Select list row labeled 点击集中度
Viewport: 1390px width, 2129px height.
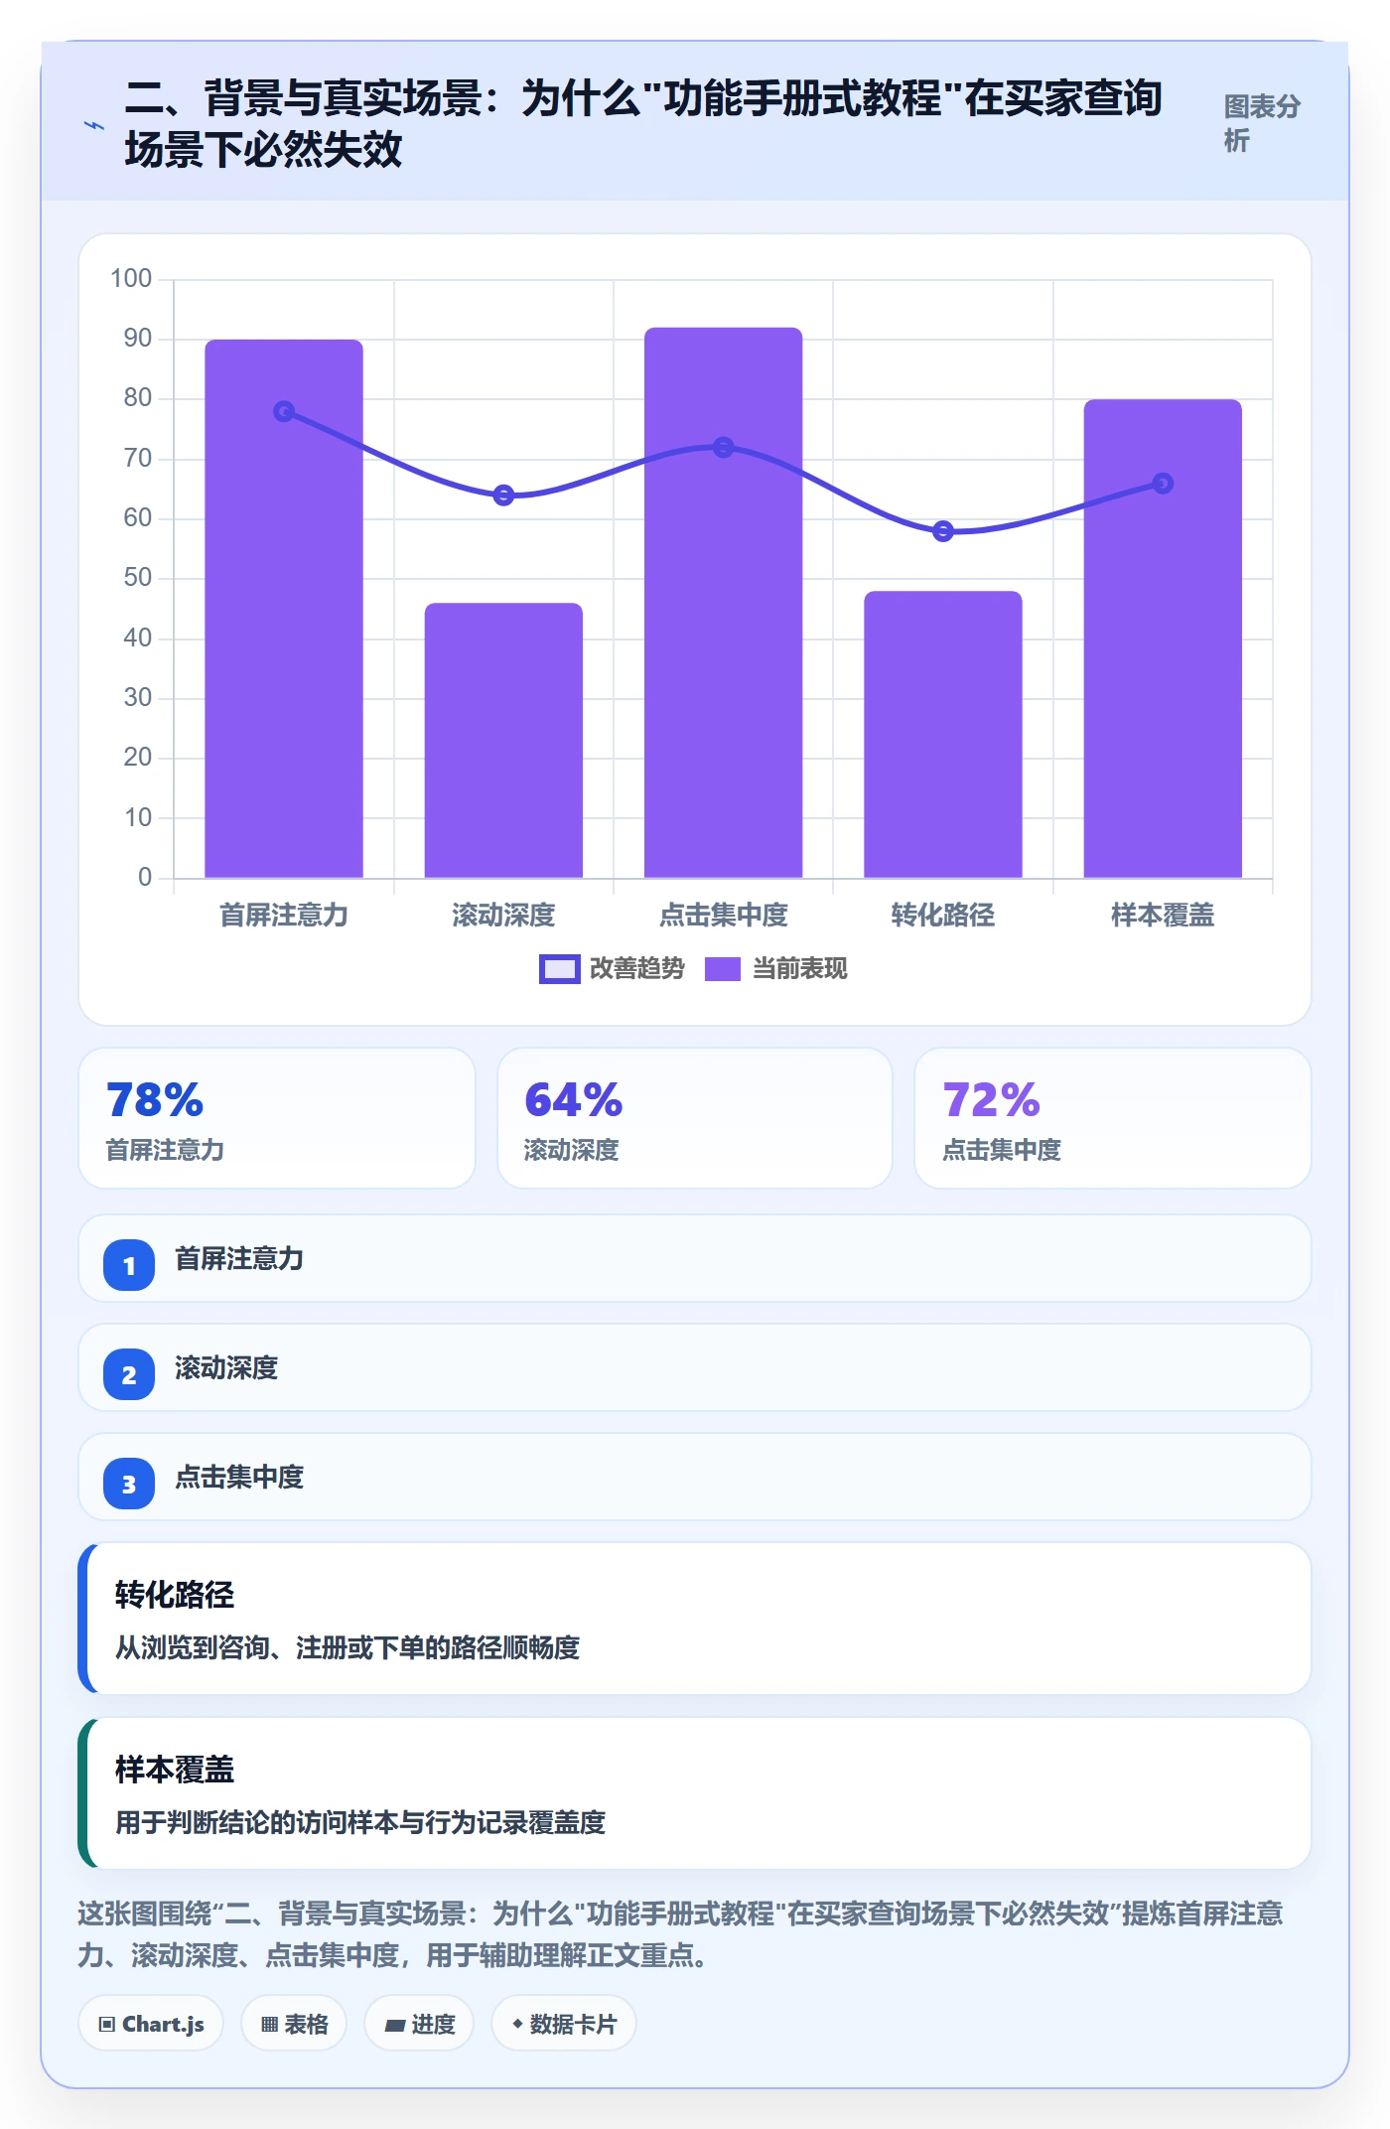pyautogui.click(x=695, y=1477)
